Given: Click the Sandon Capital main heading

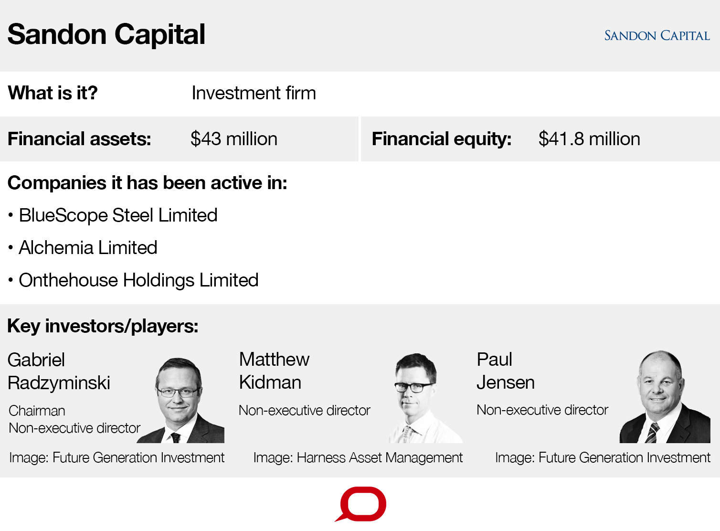Looking at the screenshot, I should pyautogui.click(x=106, y=34).
